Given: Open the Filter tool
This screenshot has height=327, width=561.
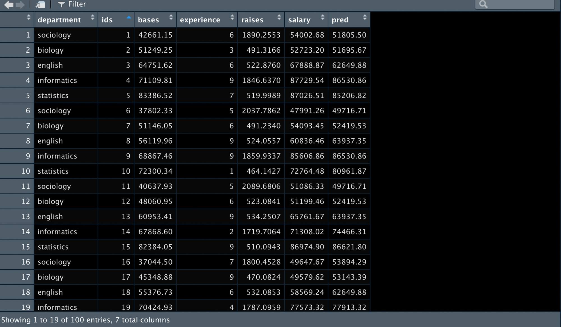Looking at the screenshot, I should [x=72, y=4].
